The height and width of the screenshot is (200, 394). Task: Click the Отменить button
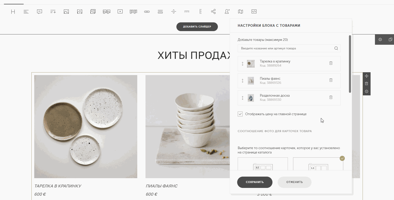pos(294,182)
